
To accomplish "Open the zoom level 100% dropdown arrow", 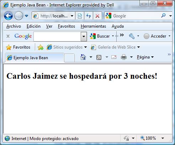I will coord(163,138).
